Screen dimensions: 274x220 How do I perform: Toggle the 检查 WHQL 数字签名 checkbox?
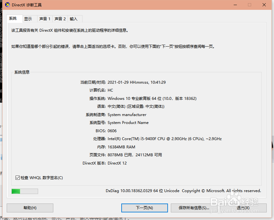tap(17, 178)
